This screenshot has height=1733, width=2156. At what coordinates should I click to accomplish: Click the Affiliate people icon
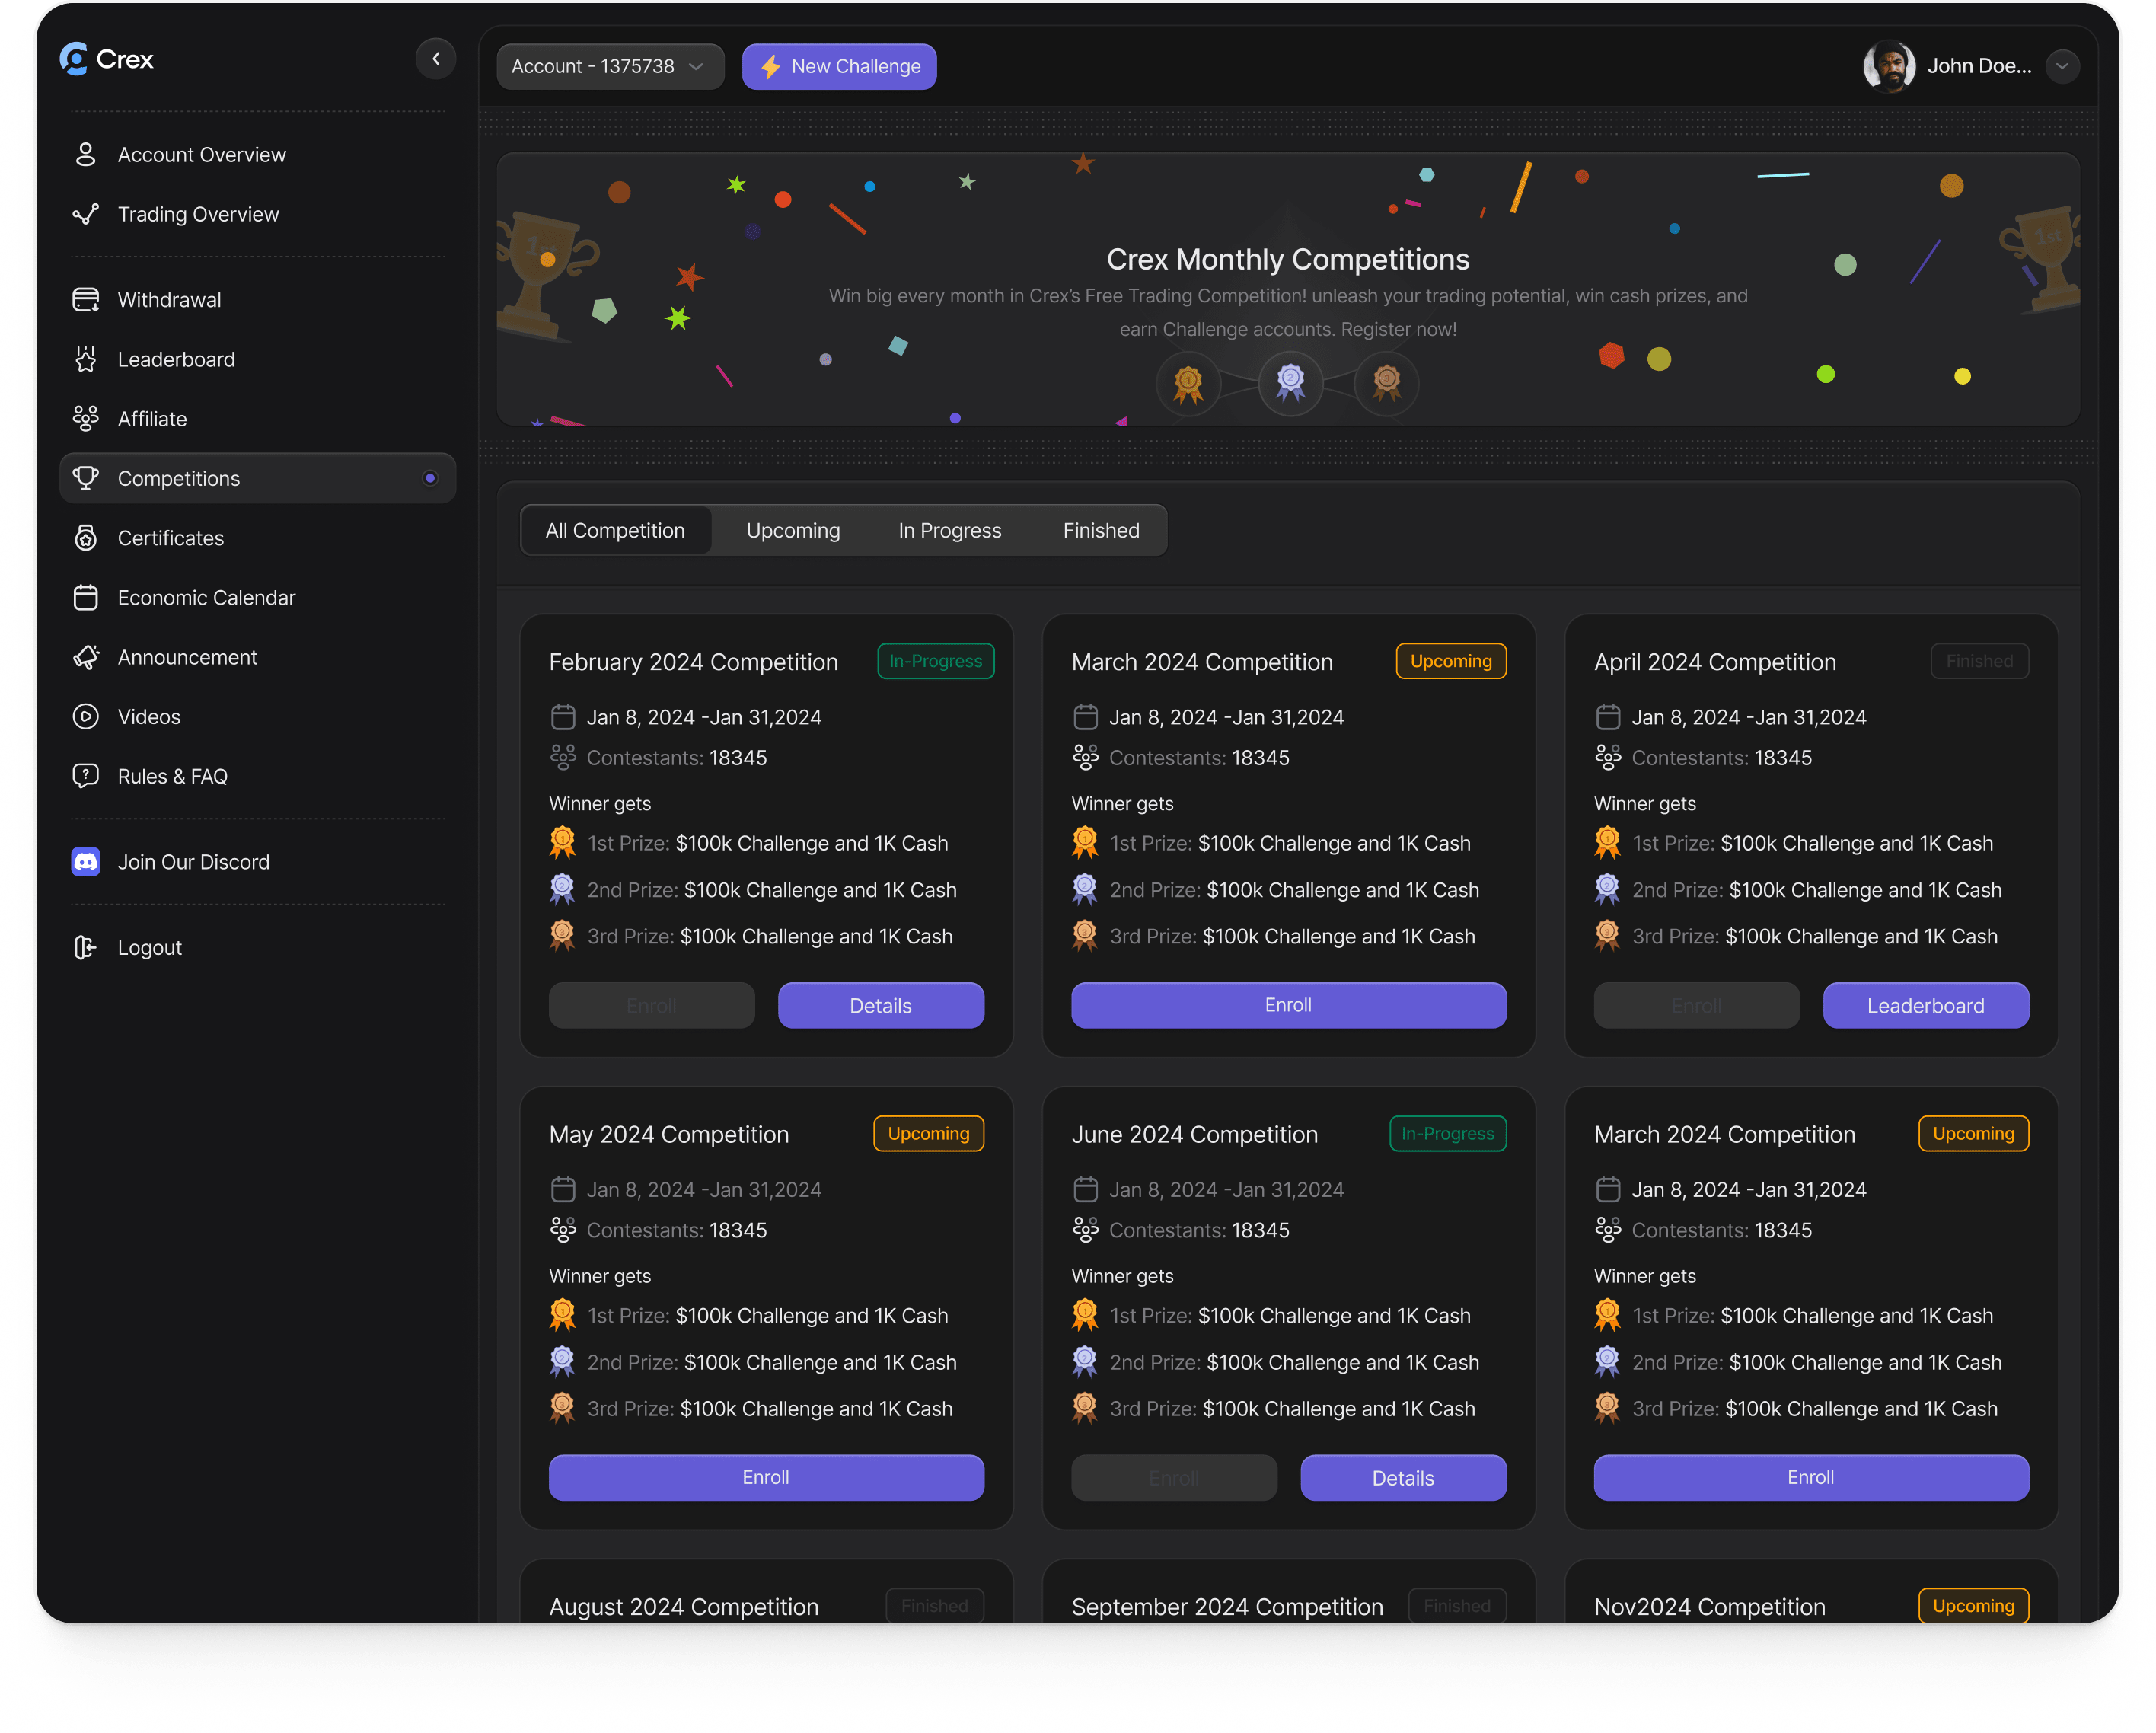click(86, 419)
